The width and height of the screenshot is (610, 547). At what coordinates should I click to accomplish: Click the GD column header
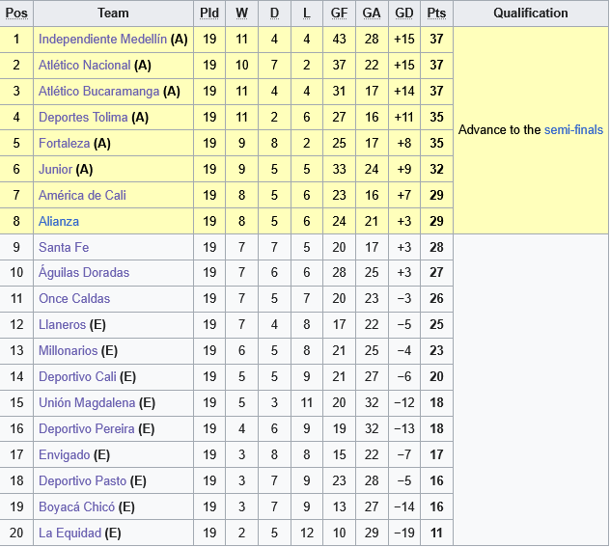(x=404, y=14)
